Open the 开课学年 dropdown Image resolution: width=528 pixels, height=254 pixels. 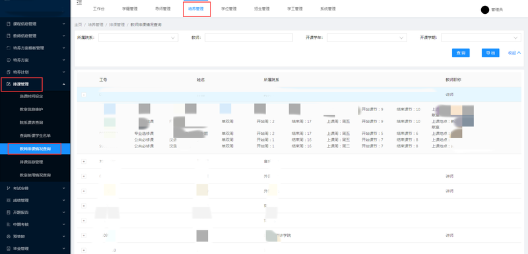tap(367, 38)
